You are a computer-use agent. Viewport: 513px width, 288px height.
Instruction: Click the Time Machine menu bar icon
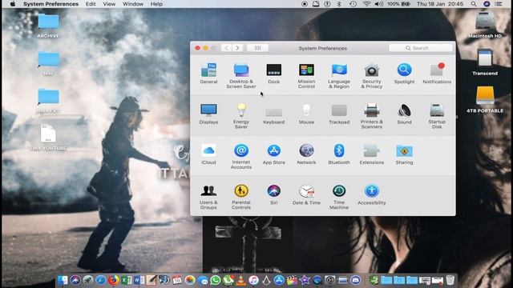(353, 4)
